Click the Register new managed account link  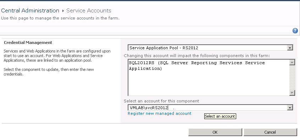[159, 113]
